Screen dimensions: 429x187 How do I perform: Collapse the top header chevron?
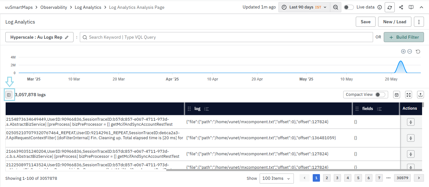pyautogui.click(x=421, y=7)
